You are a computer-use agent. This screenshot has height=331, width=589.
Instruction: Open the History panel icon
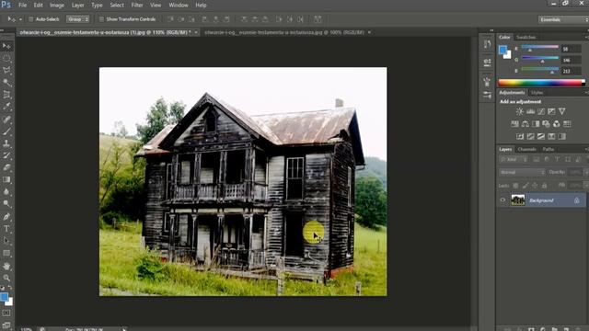(487, 44)
